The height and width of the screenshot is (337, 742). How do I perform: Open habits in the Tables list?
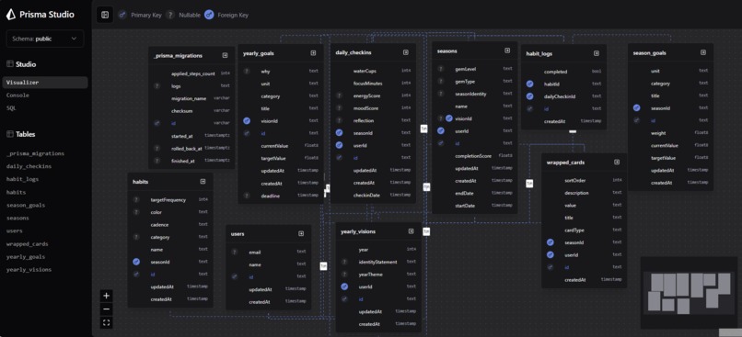tap(16, 192)
